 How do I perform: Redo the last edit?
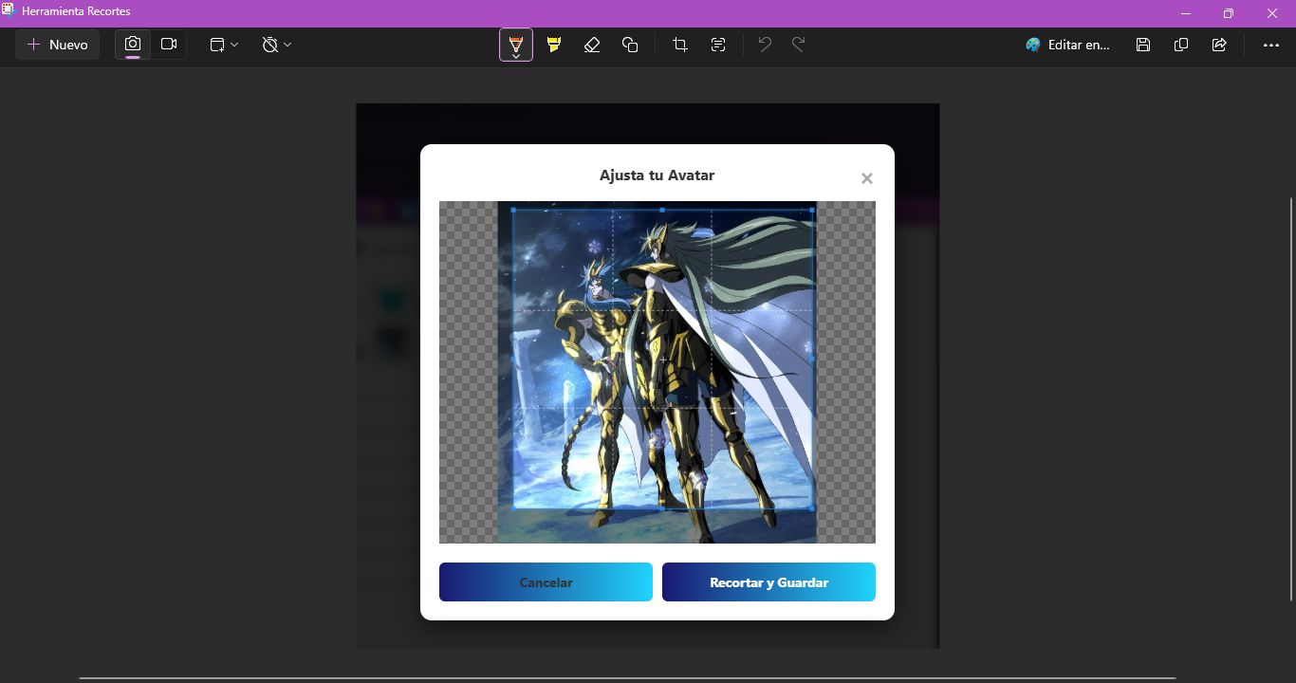(x=799, y=45)
